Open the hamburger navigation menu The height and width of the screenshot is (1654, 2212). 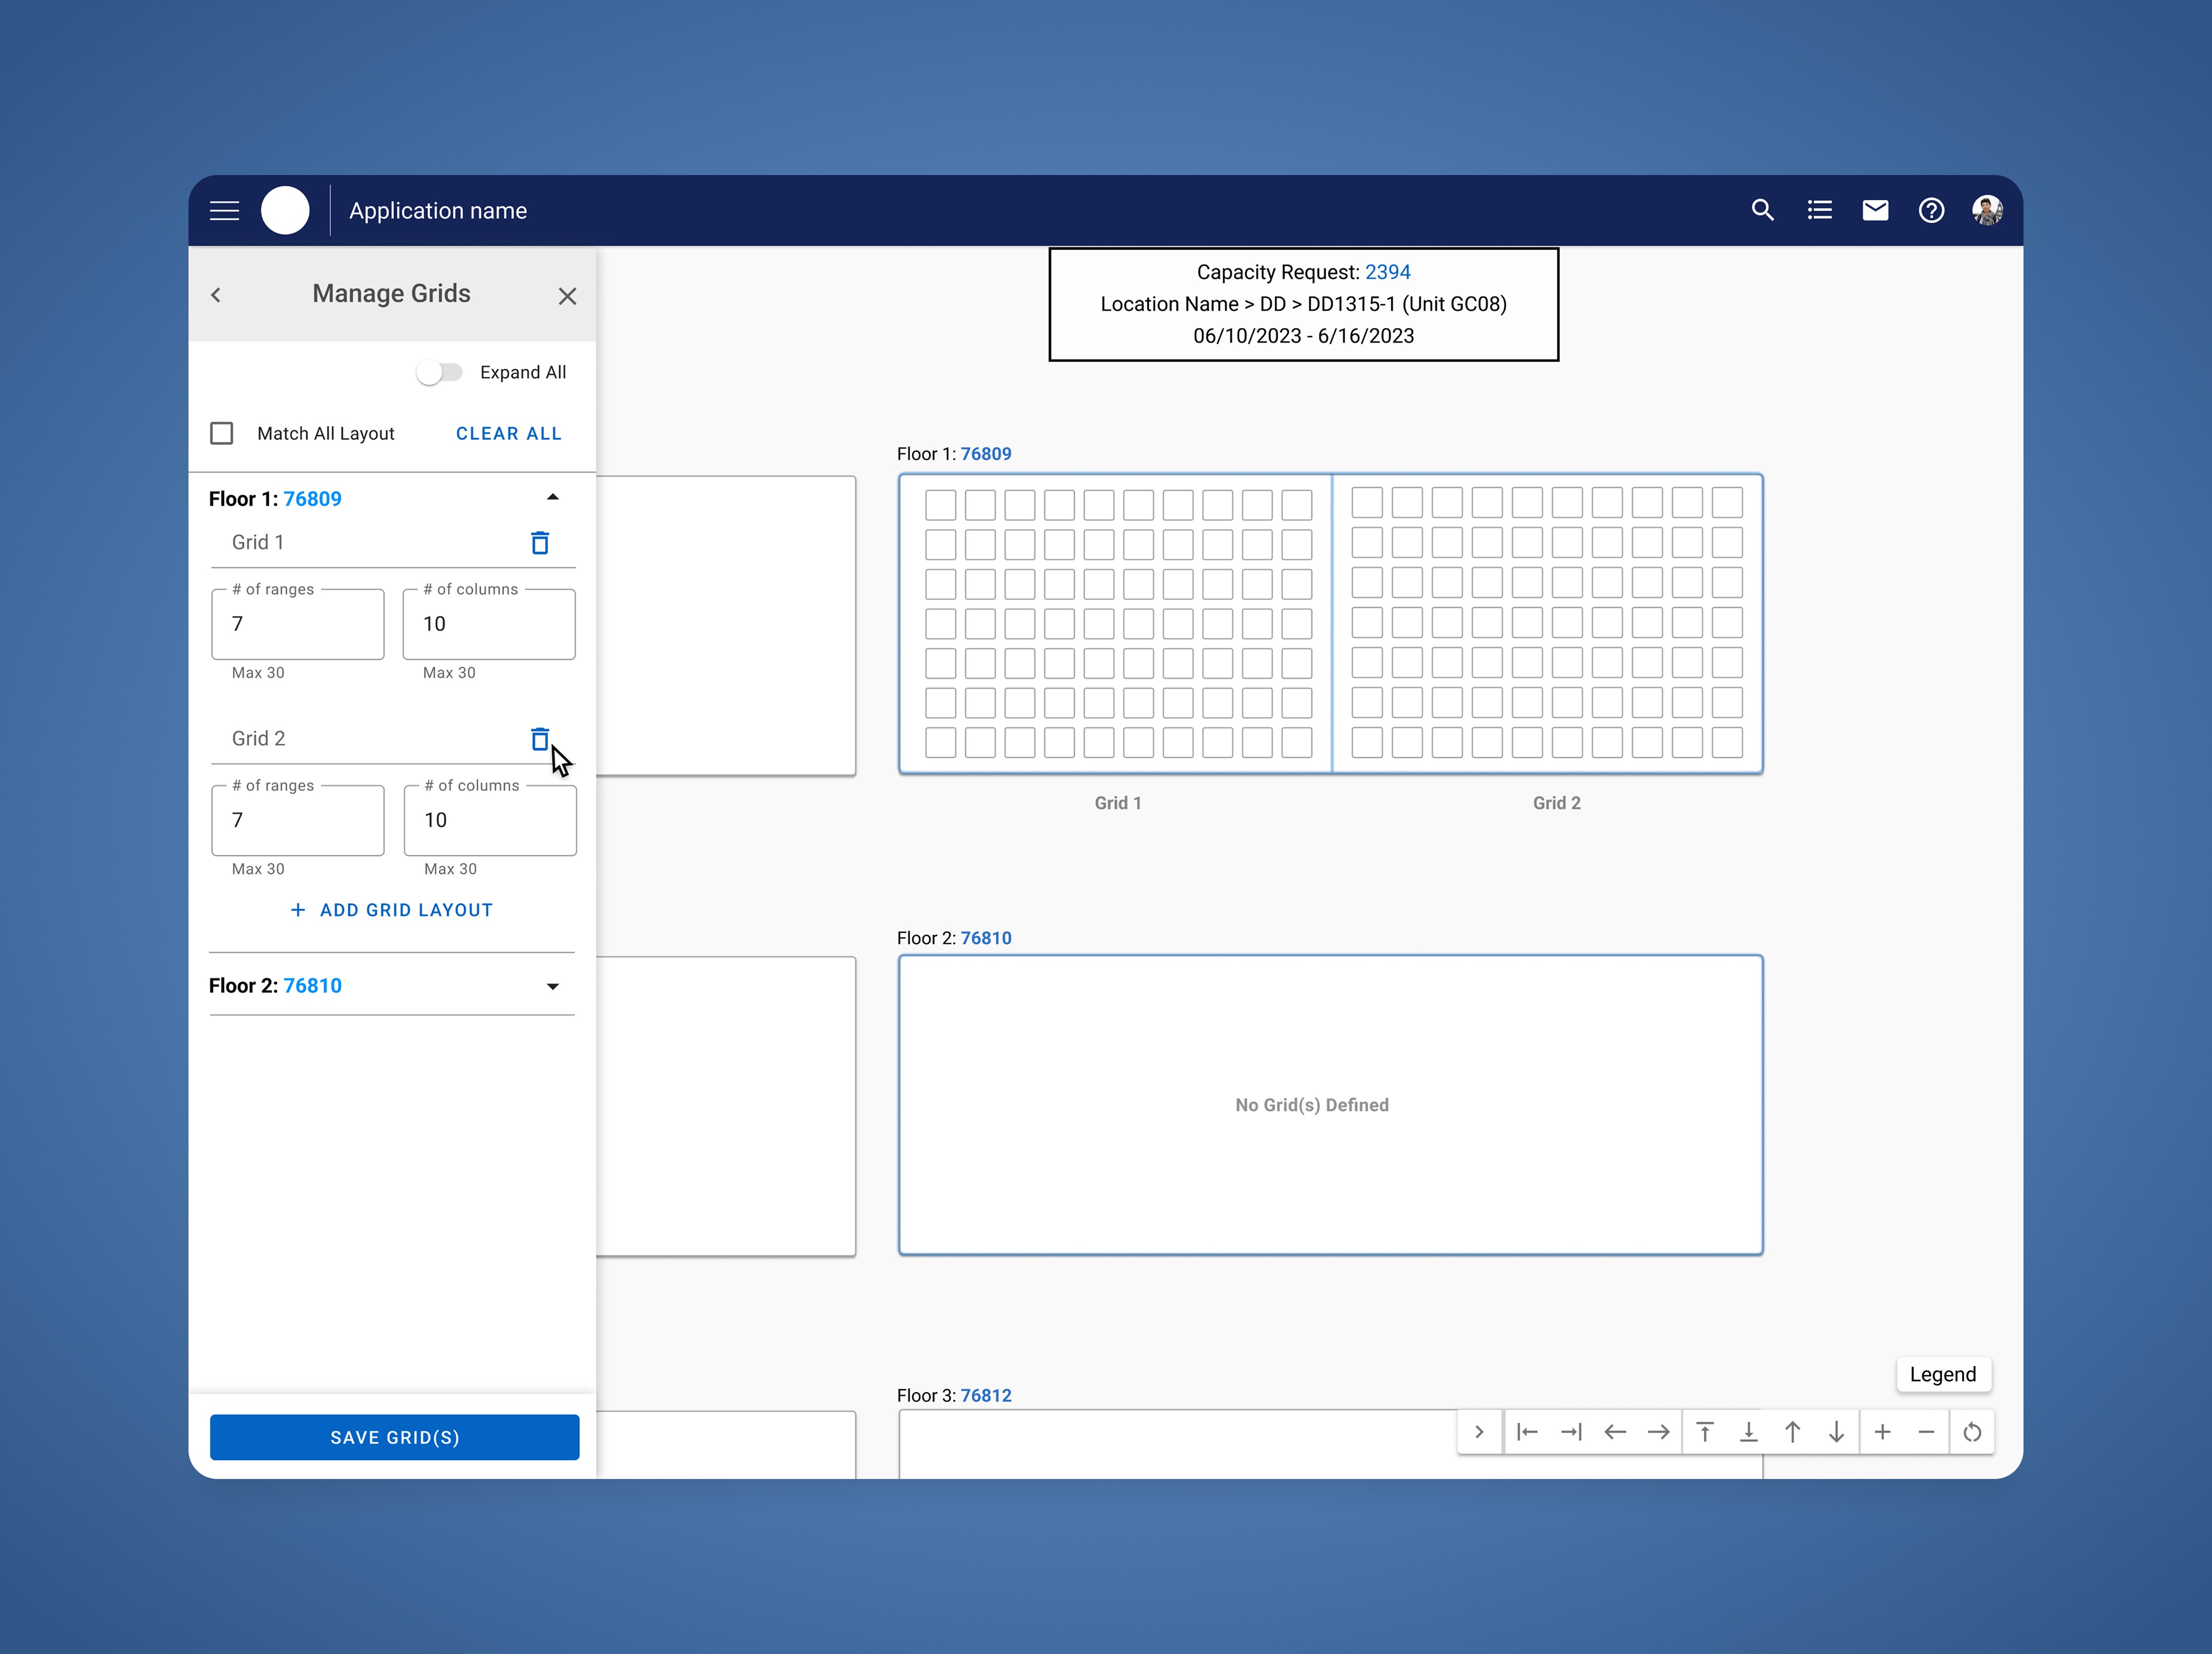pyautogui.click(x=224, y=210)
